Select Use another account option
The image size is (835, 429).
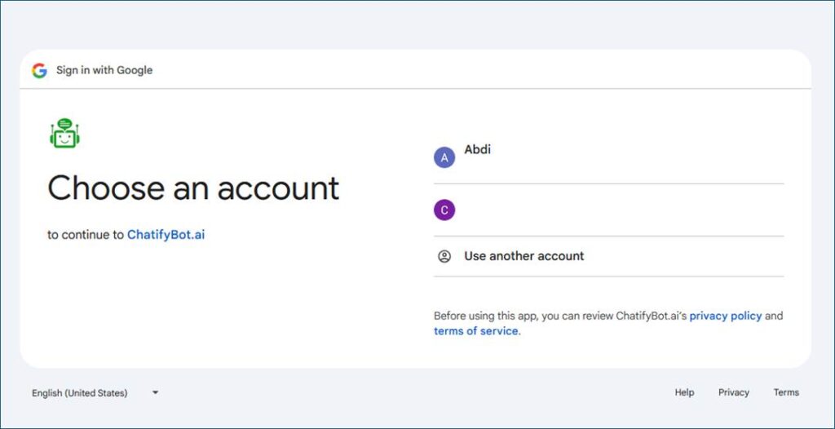[524, 256]
